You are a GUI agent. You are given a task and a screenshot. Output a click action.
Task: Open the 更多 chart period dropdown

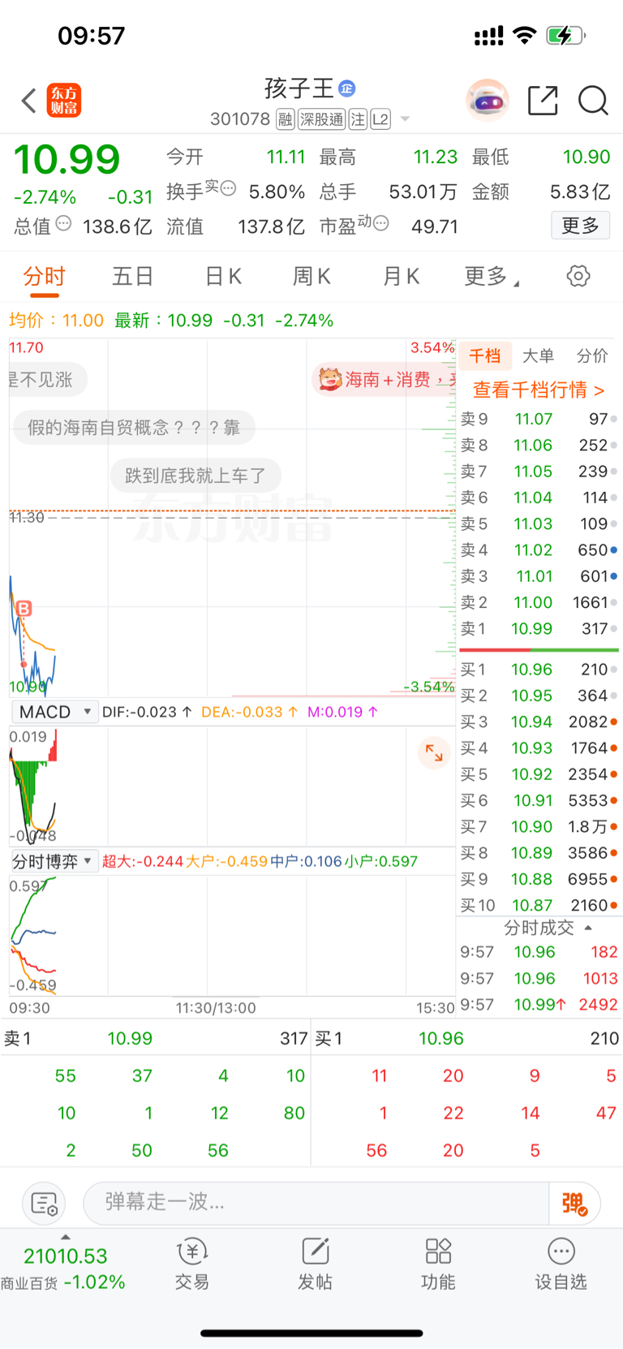pyautogui.click(x=492, y=277)
